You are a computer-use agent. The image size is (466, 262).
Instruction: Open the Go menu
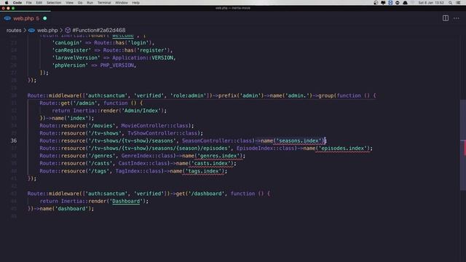(x=80, y=3)
